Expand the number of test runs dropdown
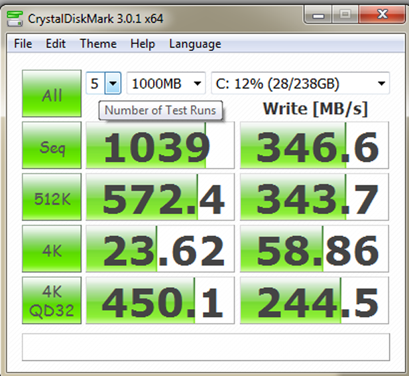The image size is (409, 376). coord(113,84)
